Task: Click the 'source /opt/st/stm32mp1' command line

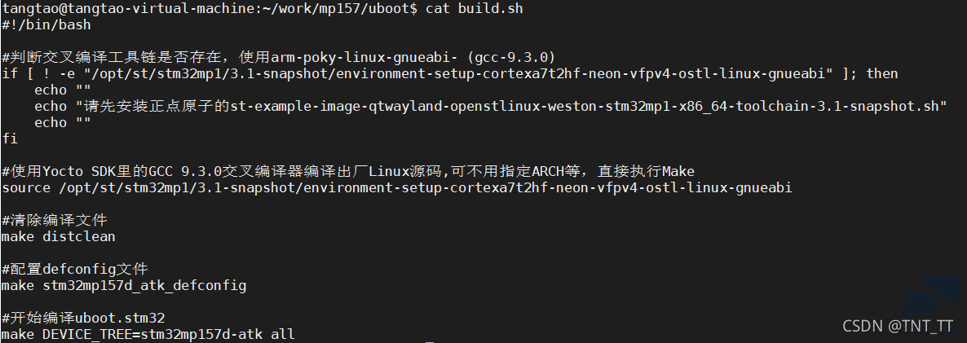Action: coord(396,187)
